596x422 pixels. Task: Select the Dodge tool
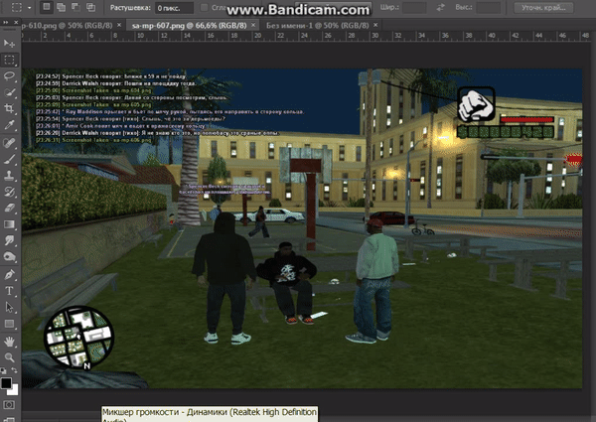[10, 257]
